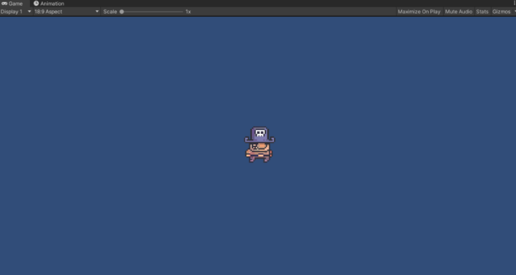The width and height of the screenshot is (516, 275).
Task: Toggle Mute Audio
Action: pos(458,11)
